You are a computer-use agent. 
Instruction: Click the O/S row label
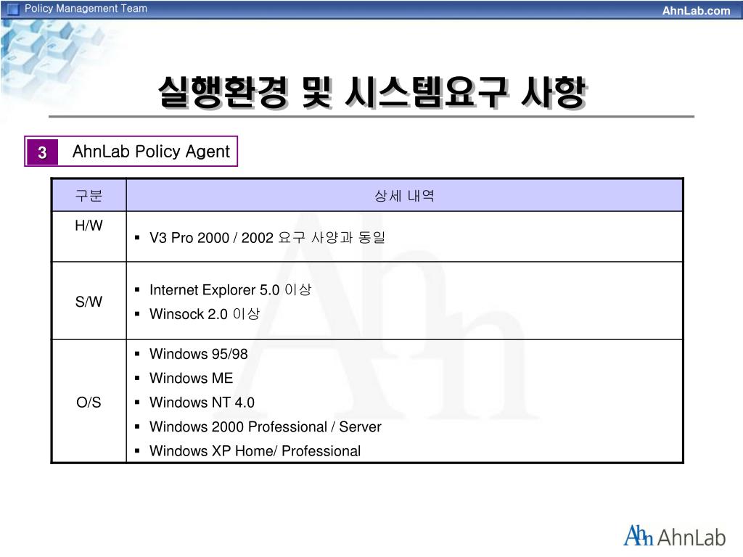89,403
